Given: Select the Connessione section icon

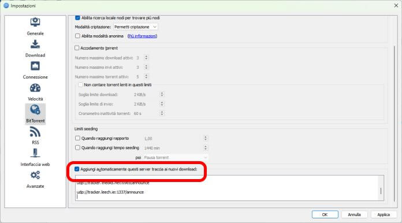Looking at the screenshot, I should click(x=35, y=66).
